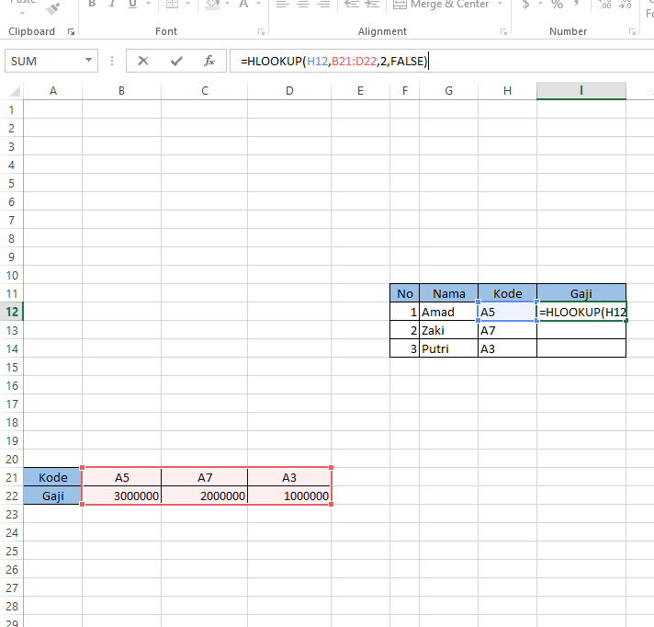Click the Kode label in A21

[53, 477]
